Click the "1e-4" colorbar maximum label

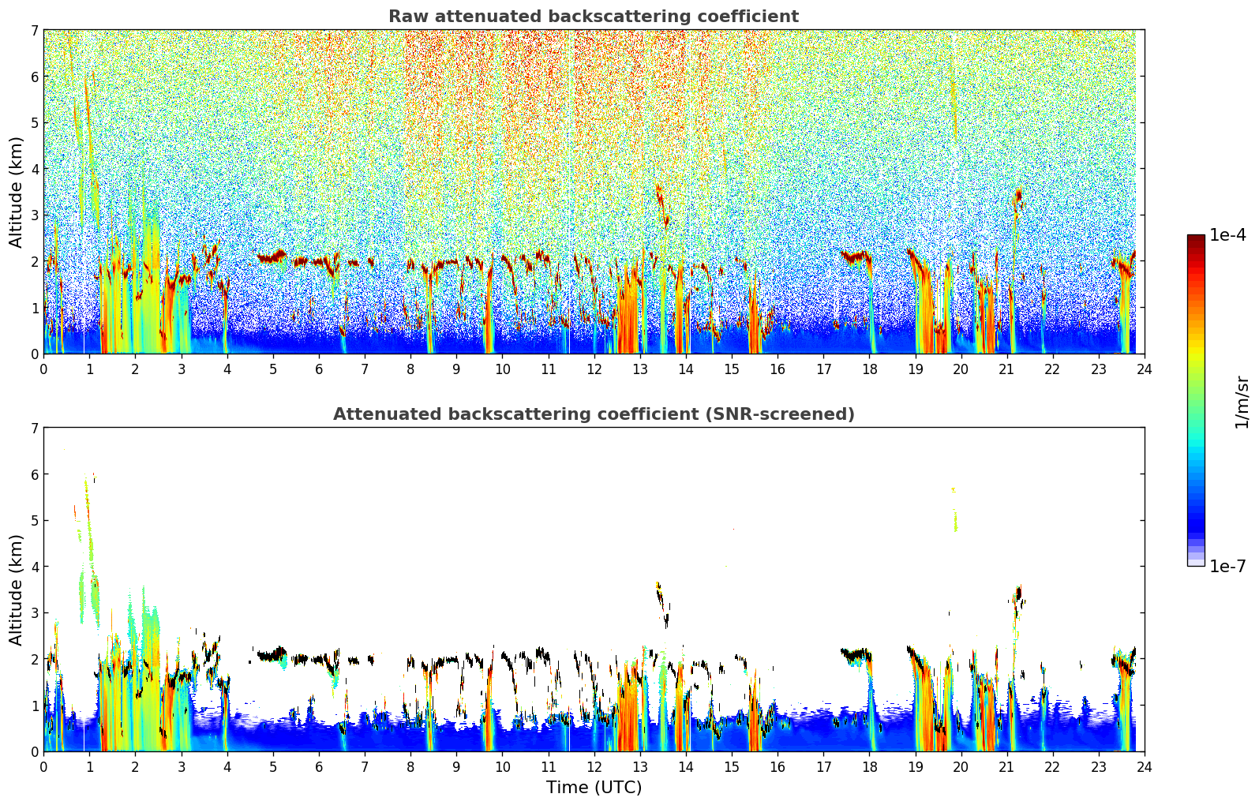tap(1227, 235)
